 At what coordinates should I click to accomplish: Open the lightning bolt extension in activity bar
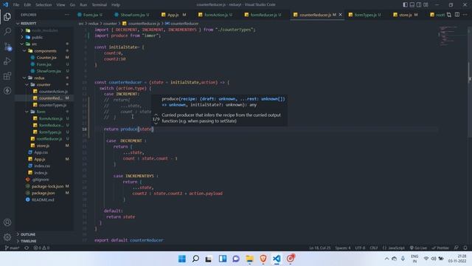(x=7, y=90)
